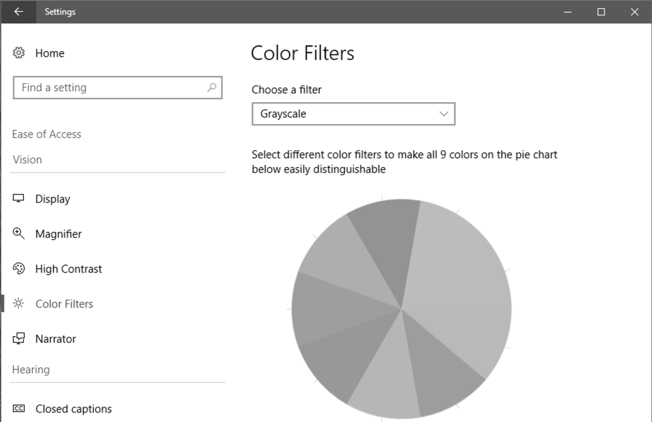Select the Display monitor icon
Screen dimensions: 652x422
coord(18,198)
